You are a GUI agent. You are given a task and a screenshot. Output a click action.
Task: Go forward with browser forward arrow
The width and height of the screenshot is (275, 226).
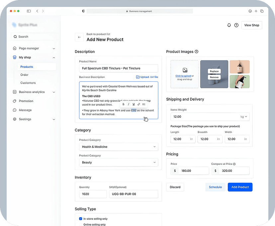(43, 11)
